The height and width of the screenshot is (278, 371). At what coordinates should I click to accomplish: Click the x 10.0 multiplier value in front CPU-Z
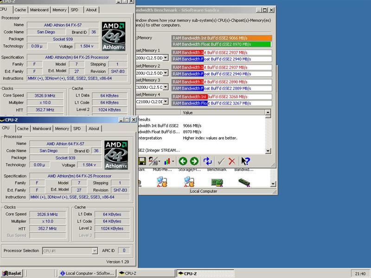47,221
